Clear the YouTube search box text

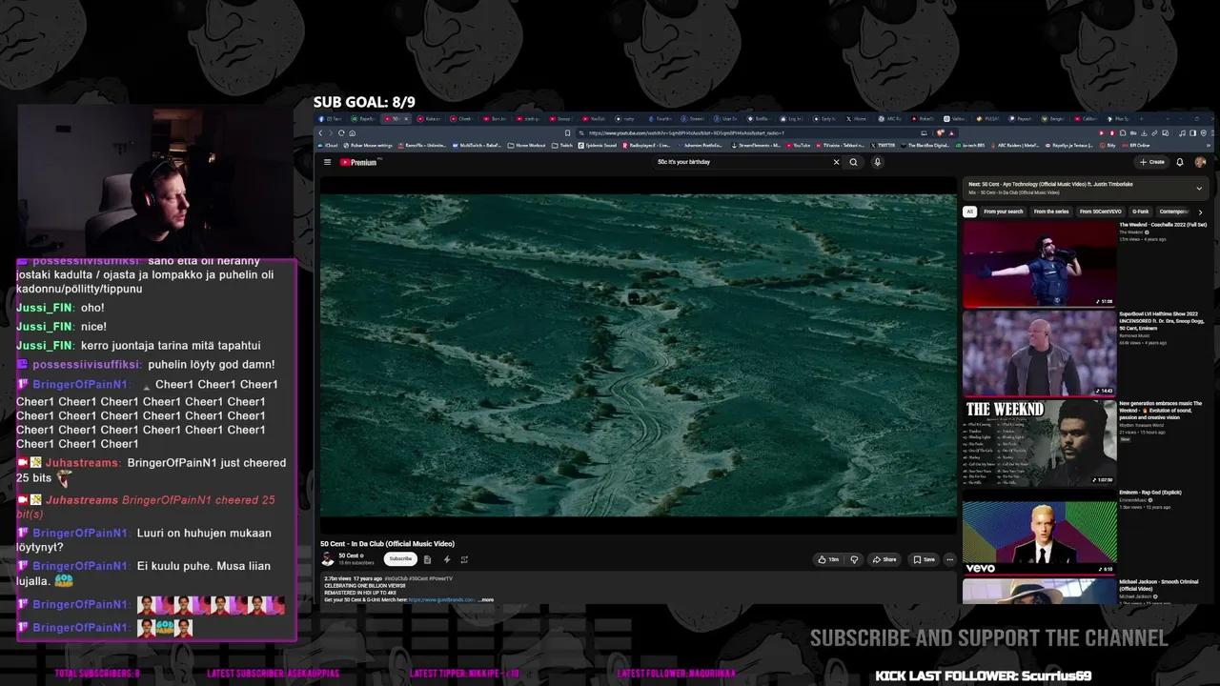click(x=836, y=162)
